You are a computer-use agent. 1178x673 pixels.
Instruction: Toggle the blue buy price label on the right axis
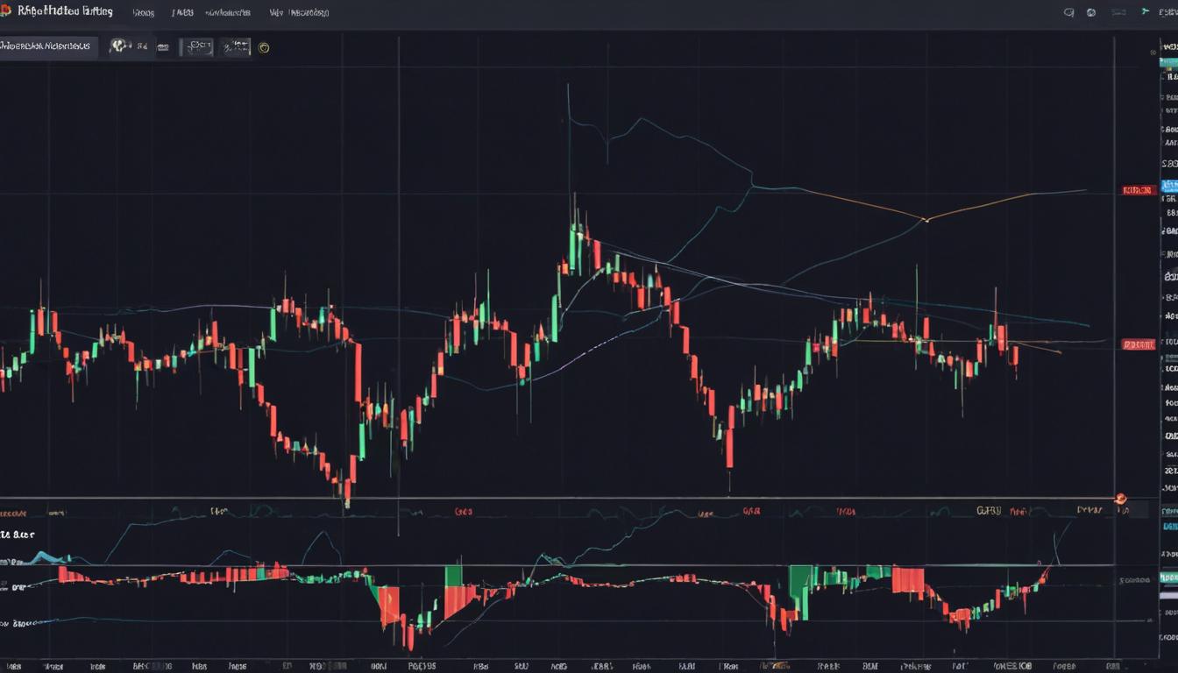coord(1168,185)
